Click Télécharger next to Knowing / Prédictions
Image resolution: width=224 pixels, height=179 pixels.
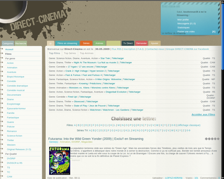point(109,83)
